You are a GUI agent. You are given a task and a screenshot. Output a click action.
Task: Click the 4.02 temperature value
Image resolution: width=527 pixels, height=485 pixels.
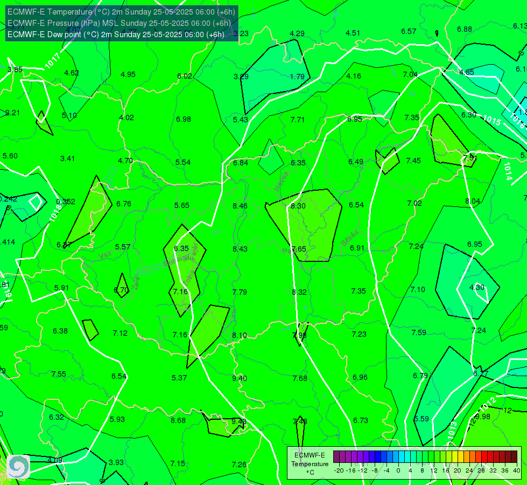(x=127, y=117)
